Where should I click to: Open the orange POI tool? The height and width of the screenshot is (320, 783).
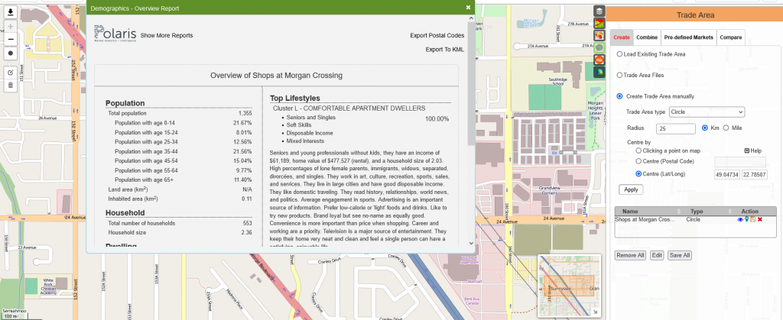tap(599, 60)
